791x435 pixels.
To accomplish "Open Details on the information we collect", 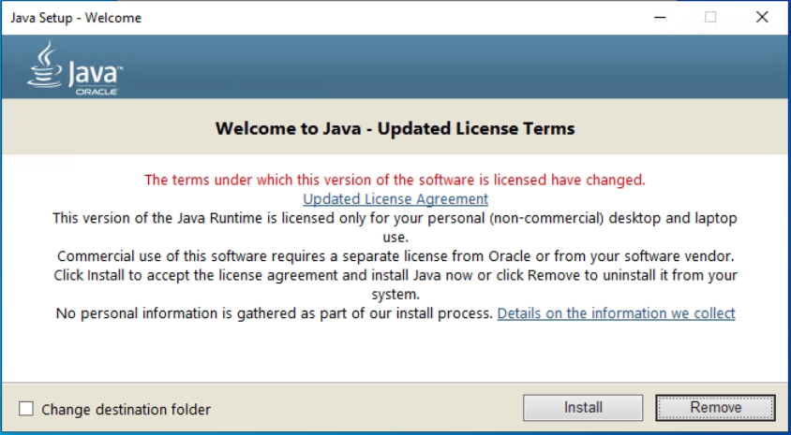I will (616, 313).
